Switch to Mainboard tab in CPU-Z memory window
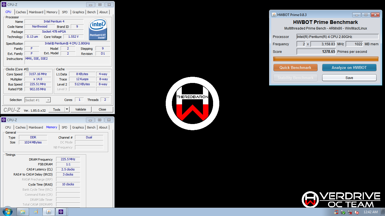This screenshot has height=216, width=385. tap(36, 127)
